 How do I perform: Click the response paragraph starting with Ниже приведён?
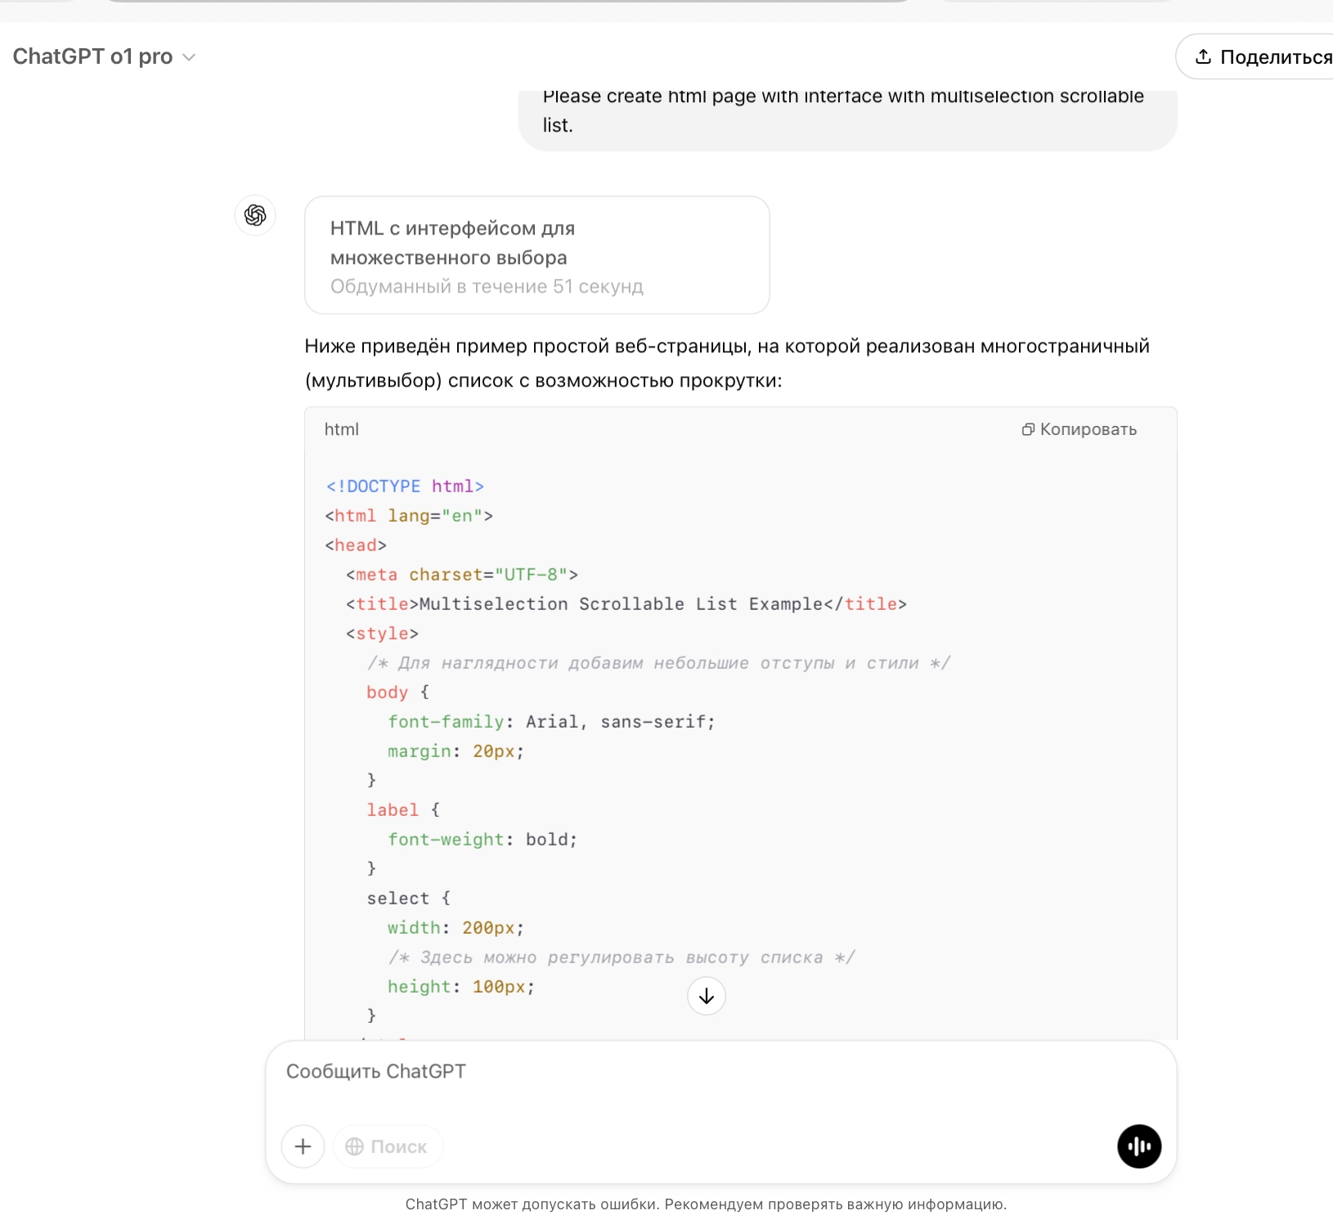[726, 363]
